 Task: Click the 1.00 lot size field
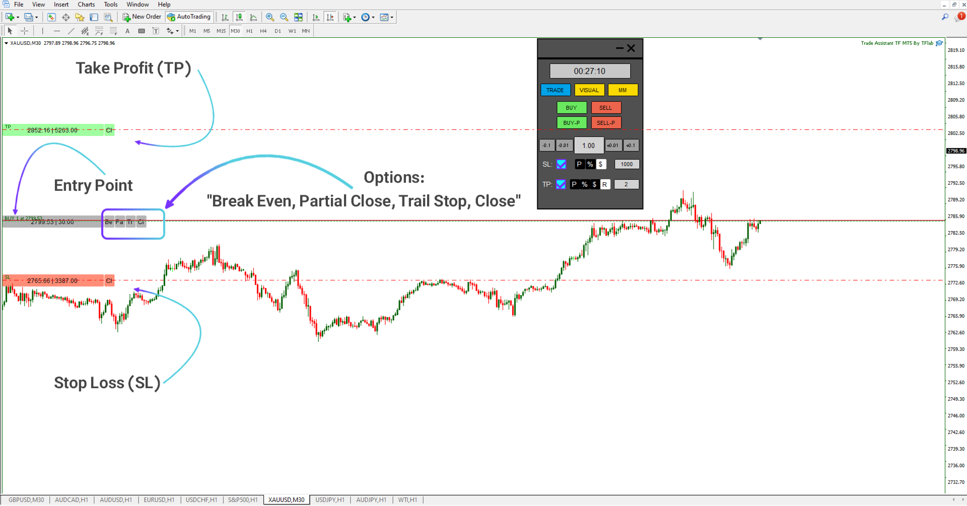589,145
